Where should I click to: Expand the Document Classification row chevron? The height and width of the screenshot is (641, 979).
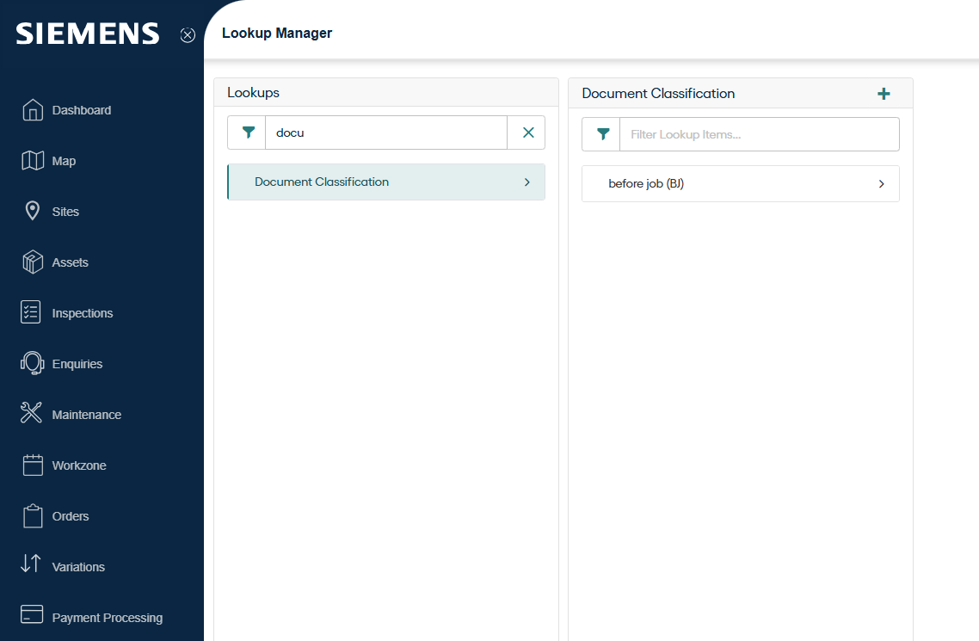(x=527, y=182)
